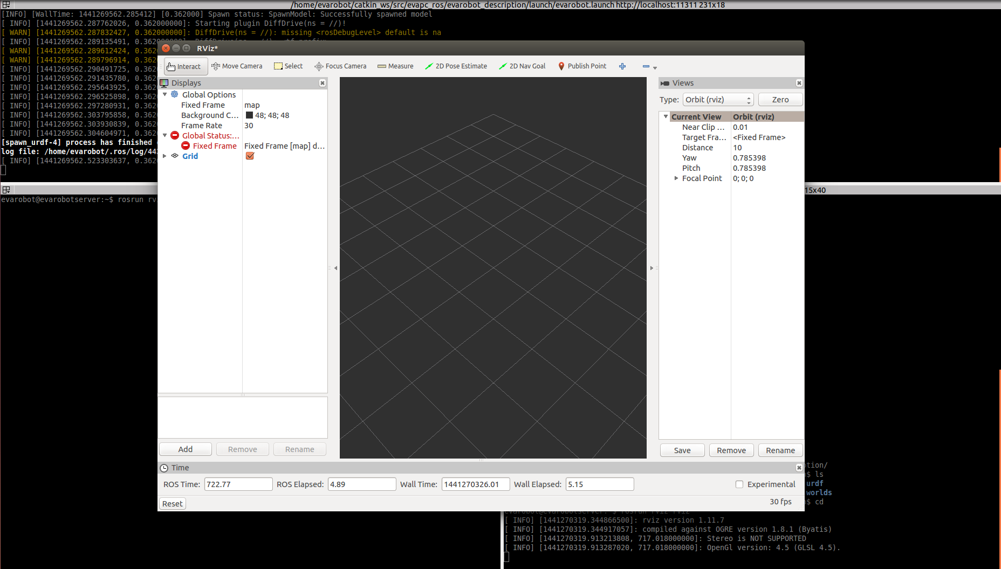Expand the Grid display tree item
The image size is (1001, 569).
(165, 156)
